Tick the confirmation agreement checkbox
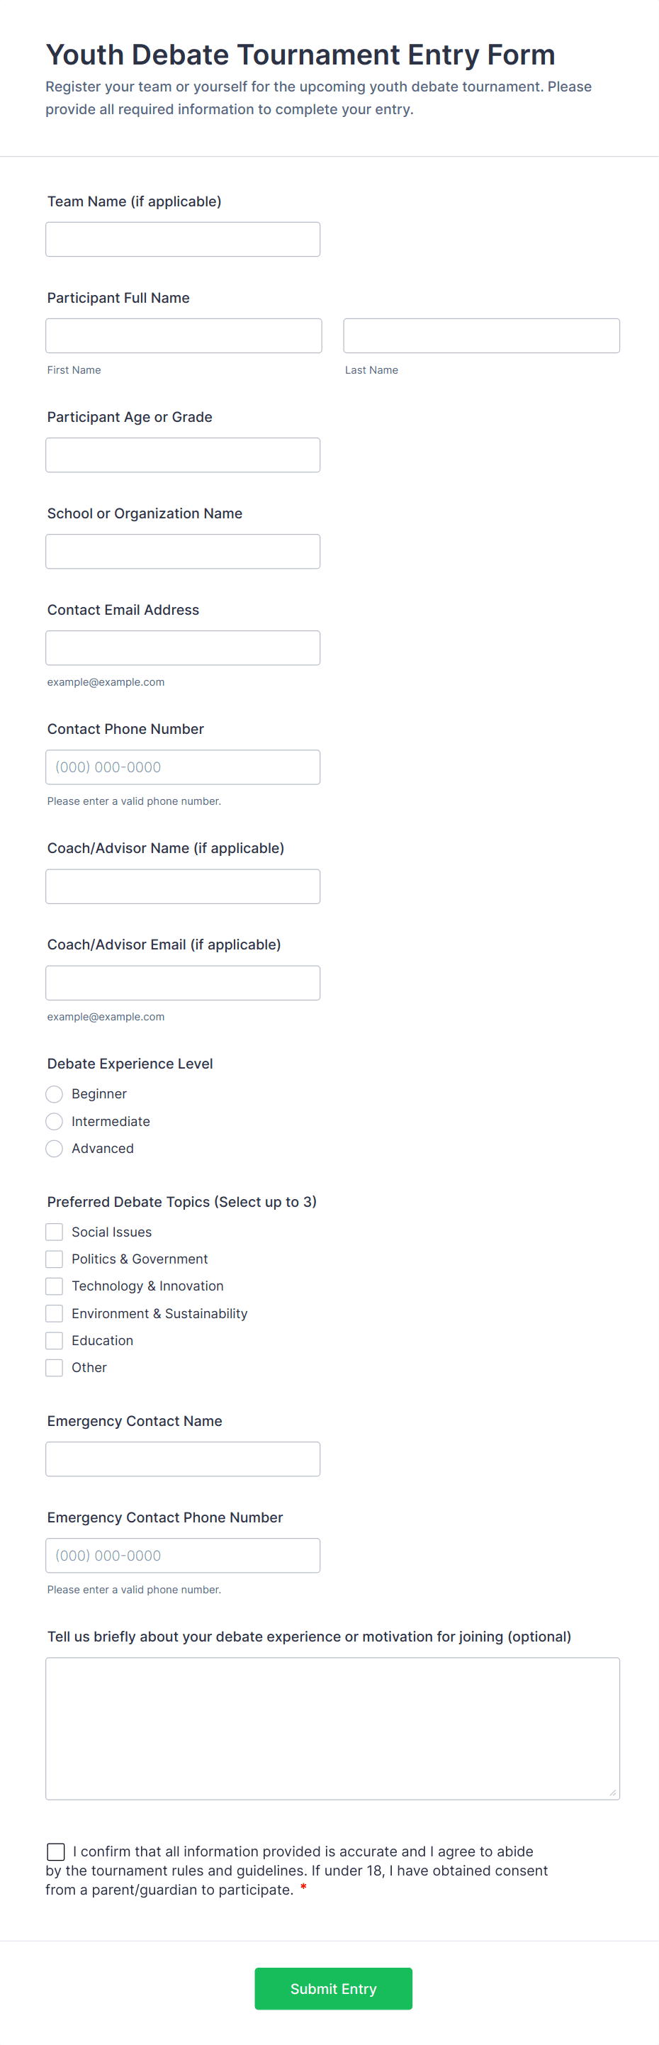The height and width of the screenshot is (2045, 659). (55, 1852)
